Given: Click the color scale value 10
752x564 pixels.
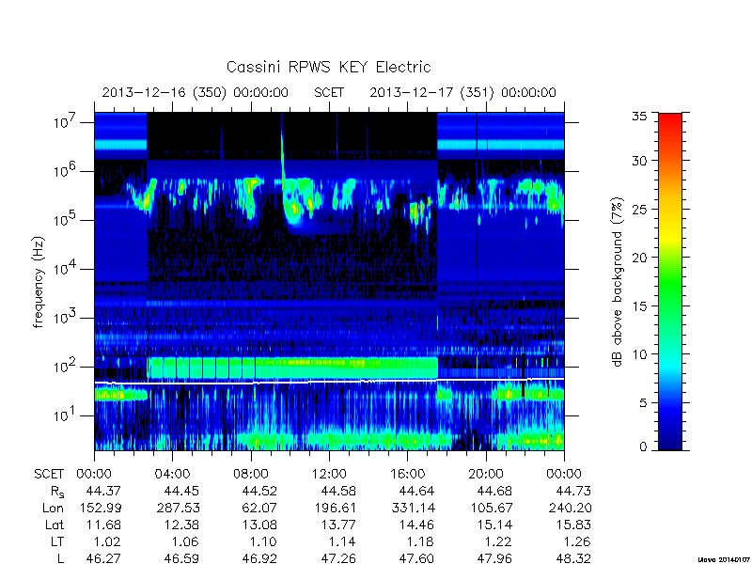Looking at the screenshot, I should pyautogui.click(x=640, y=354).
